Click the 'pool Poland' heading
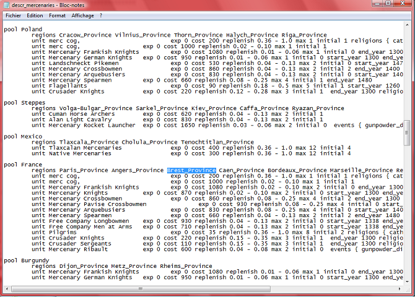Screen dimensions: 415x297 (x=23, y=29)
